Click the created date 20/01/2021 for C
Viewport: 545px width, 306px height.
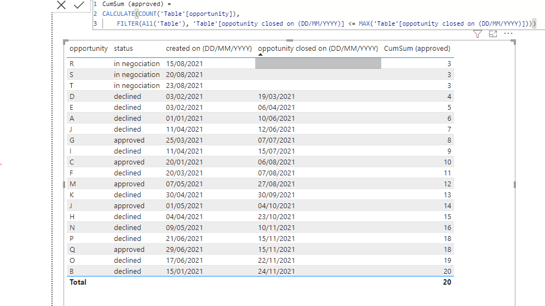[184, 162]
